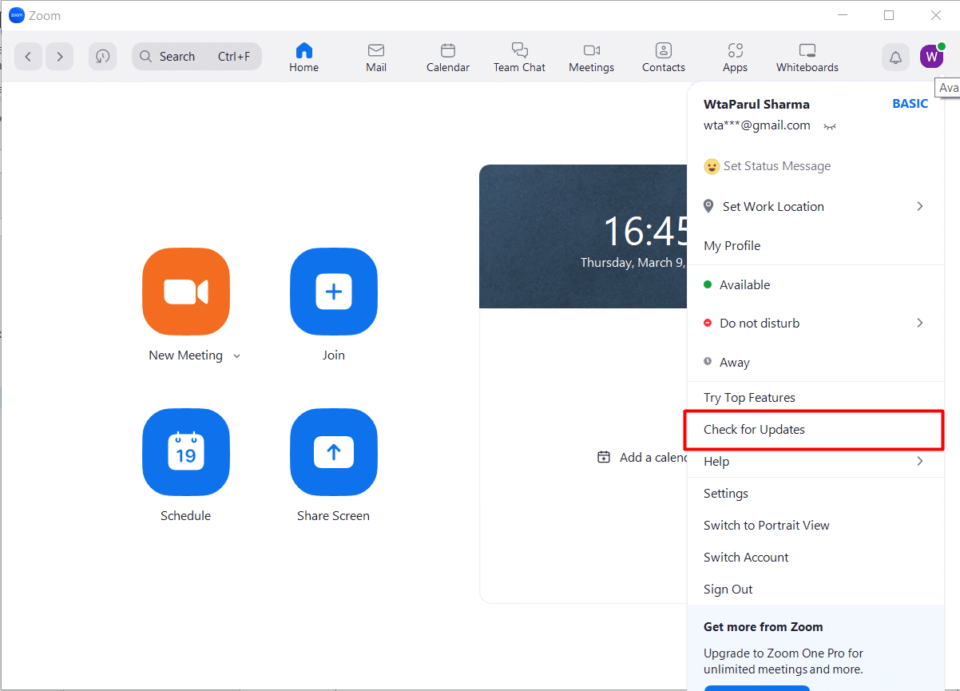The width and height of the screenshot is (960, 691).
Task: Open the Whiteboards tab
Action: (807, 58)
